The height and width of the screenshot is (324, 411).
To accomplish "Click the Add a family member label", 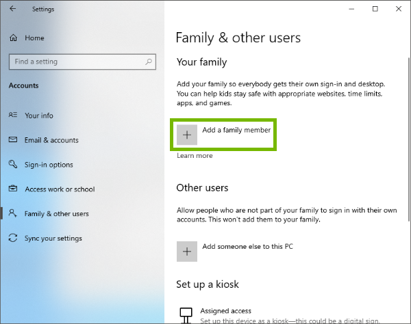I will (236, 130).
